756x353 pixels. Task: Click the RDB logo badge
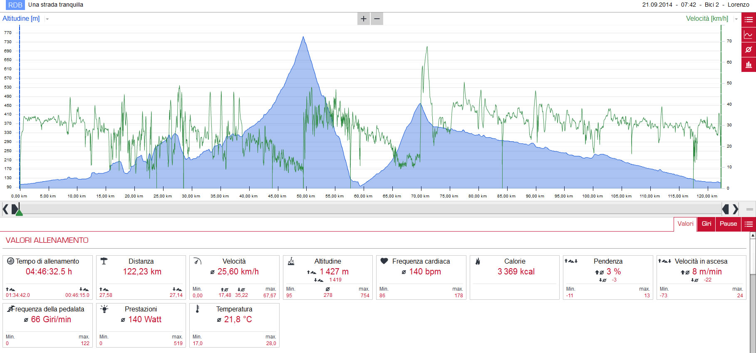click(15, 5)
